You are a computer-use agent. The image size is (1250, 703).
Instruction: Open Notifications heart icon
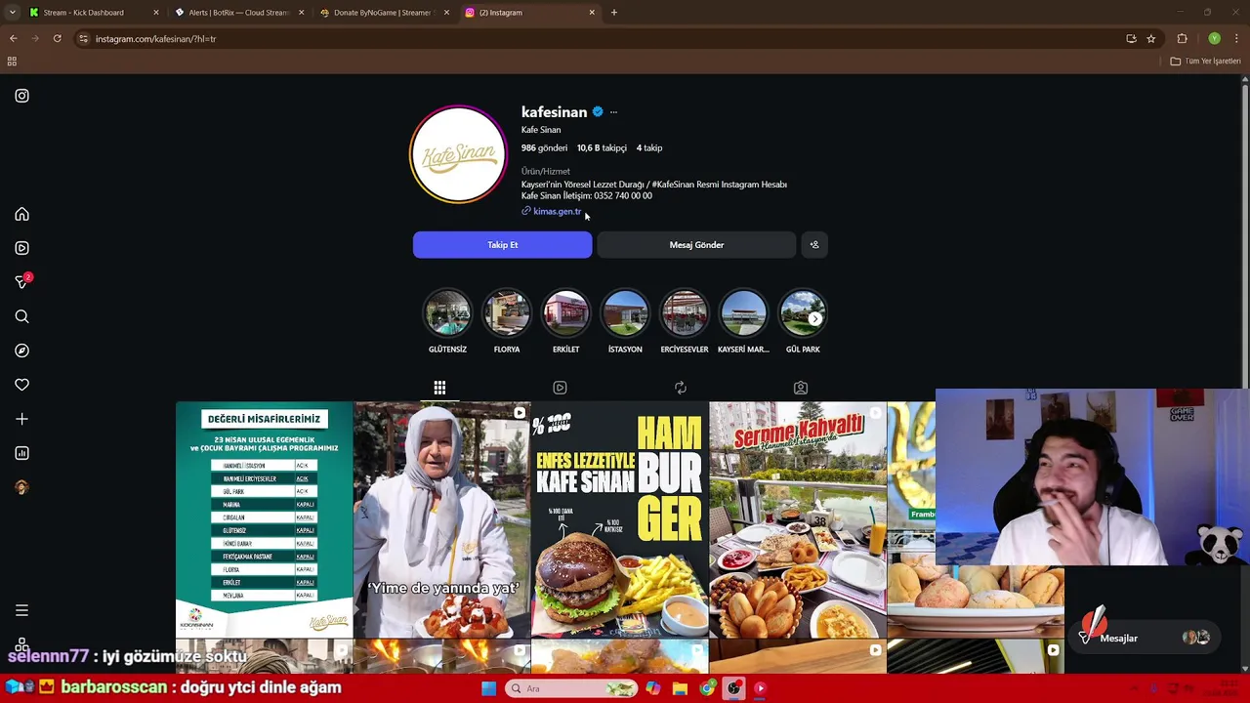21,385
